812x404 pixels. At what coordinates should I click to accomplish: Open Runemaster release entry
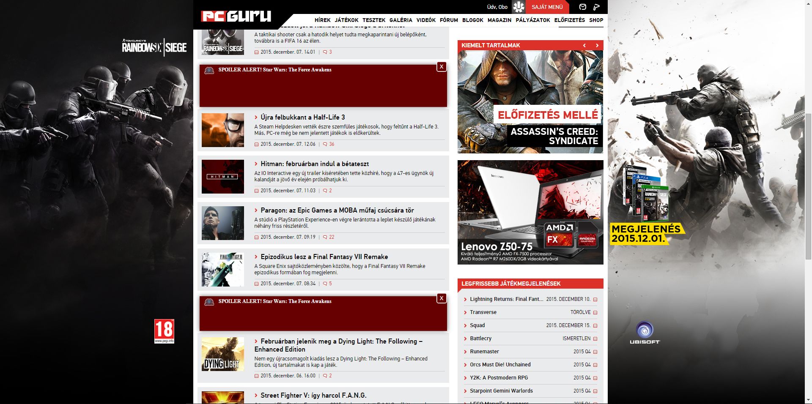coord(484,351)
